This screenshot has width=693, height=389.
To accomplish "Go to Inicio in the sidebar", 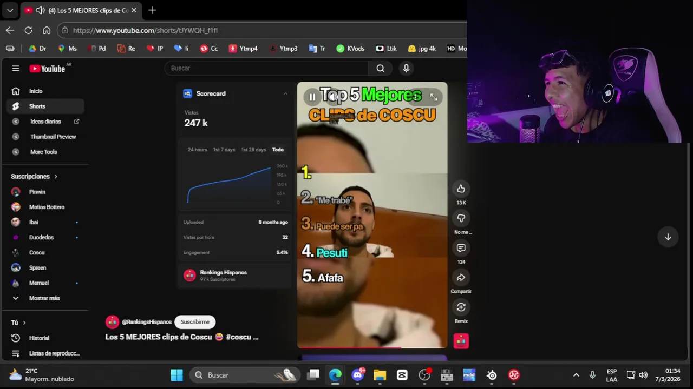I will (x=45, y=91).
